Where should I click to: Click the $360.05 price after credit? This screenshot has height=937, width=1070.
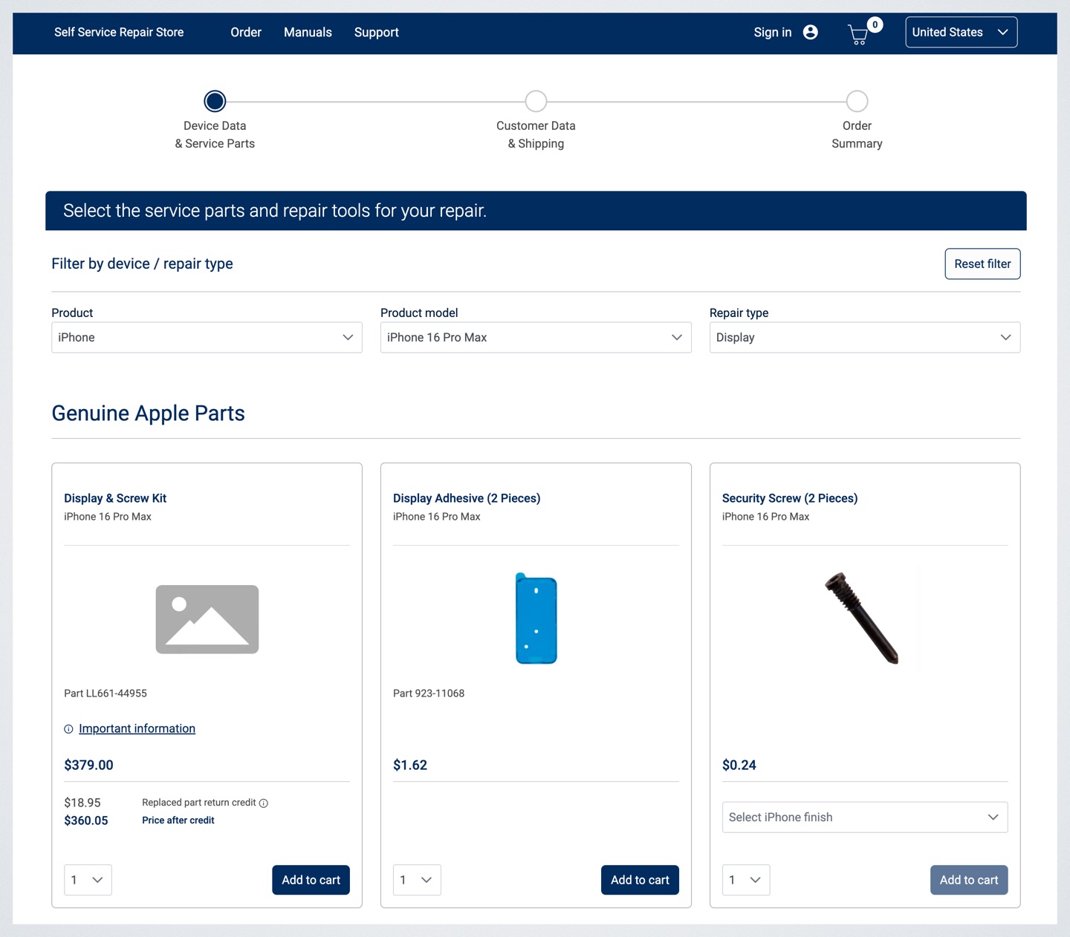pos(86,820)
